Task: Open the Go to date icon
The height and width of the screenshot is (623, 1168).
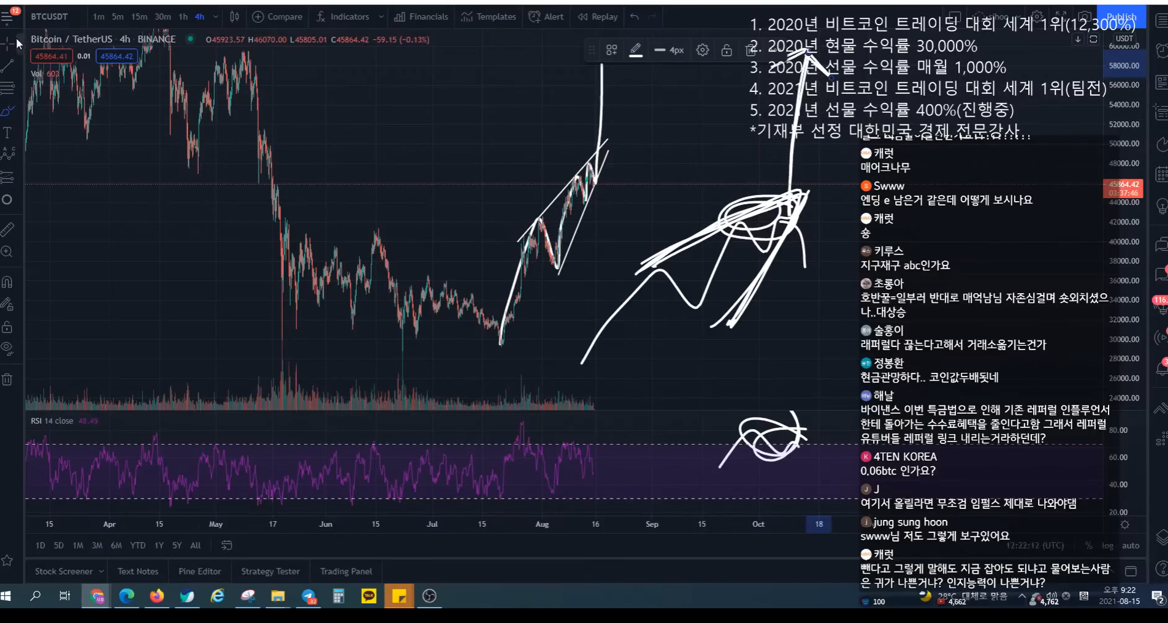Action: [226, 545]
